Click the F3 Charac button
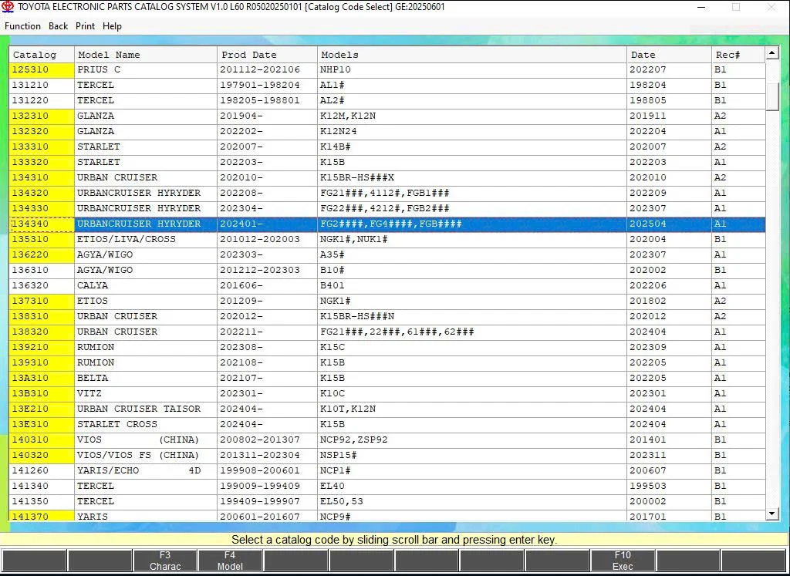The image size is (790, 576). click(x=165, y=561)
